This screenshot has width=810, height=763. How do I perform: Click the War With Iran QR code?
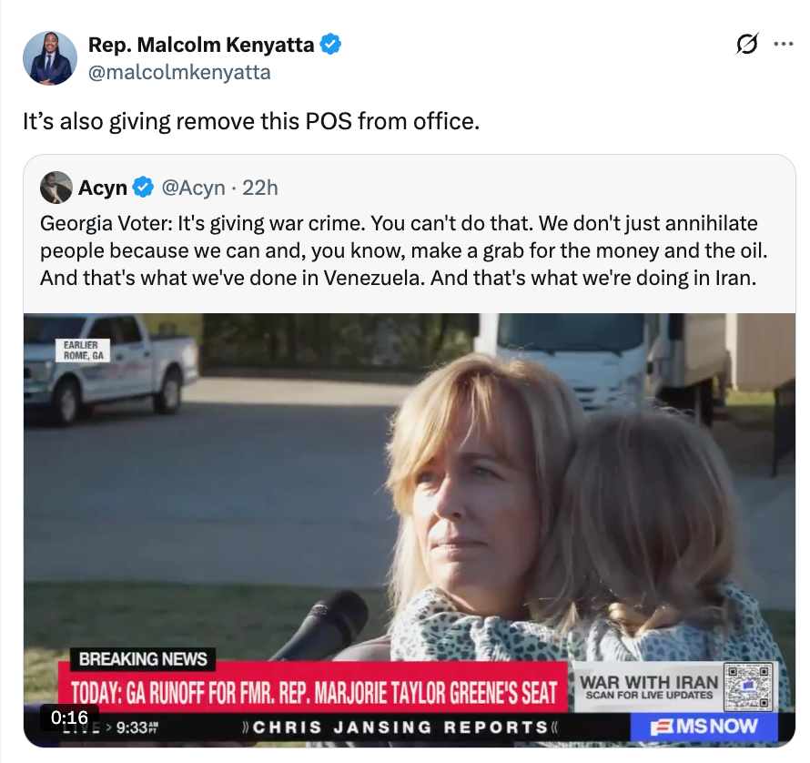pyautogui.click(x=748, y=687)
